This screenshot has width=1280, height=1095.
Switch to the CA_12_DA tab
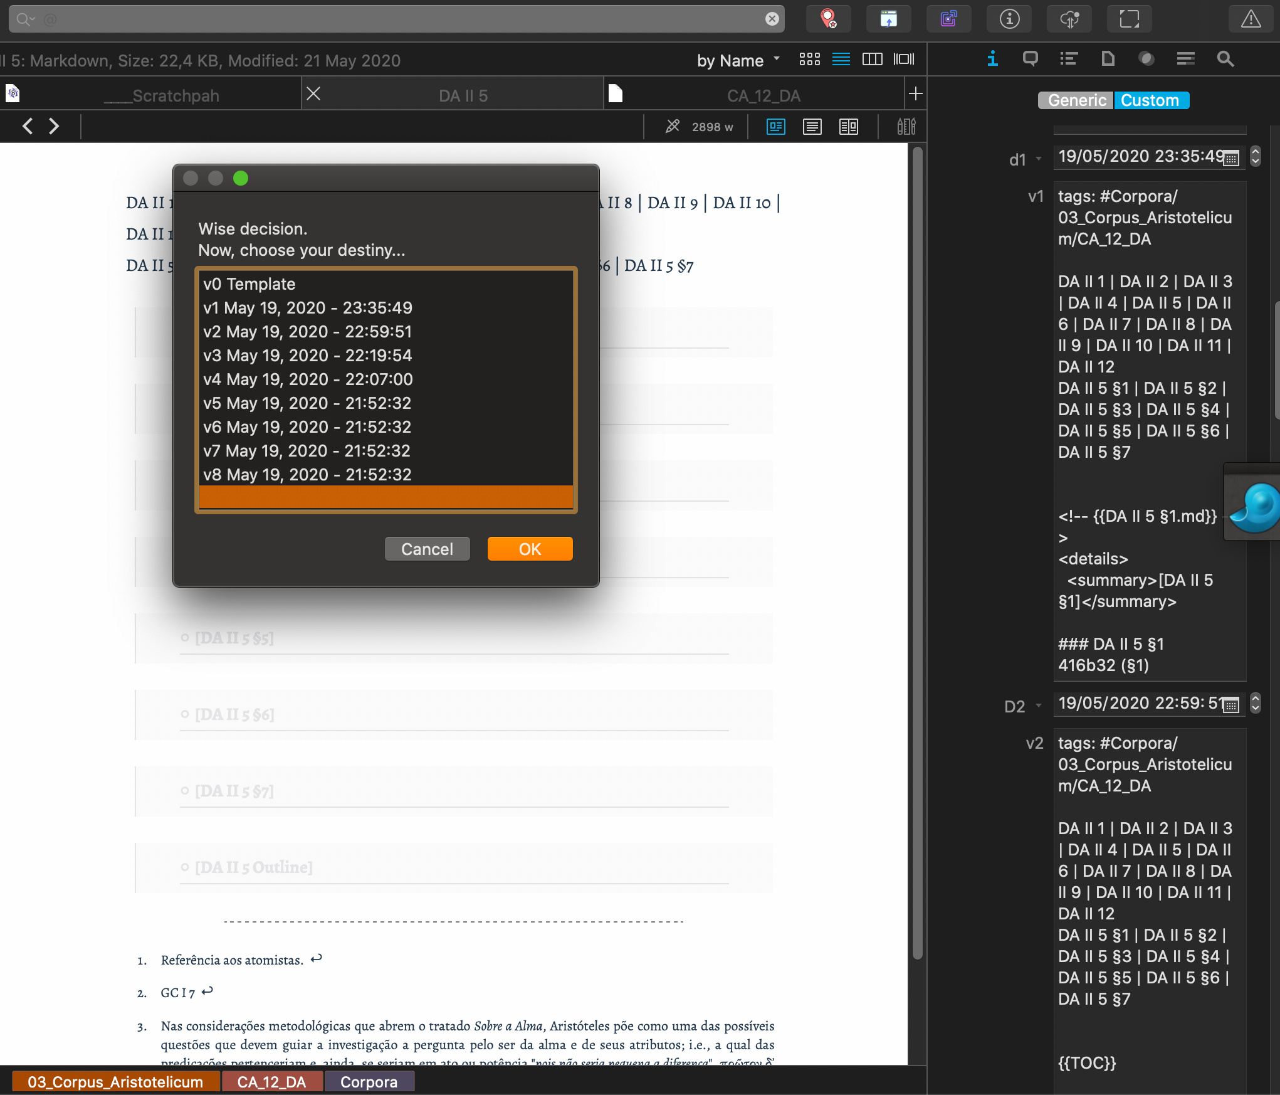(x=763, y=95)
